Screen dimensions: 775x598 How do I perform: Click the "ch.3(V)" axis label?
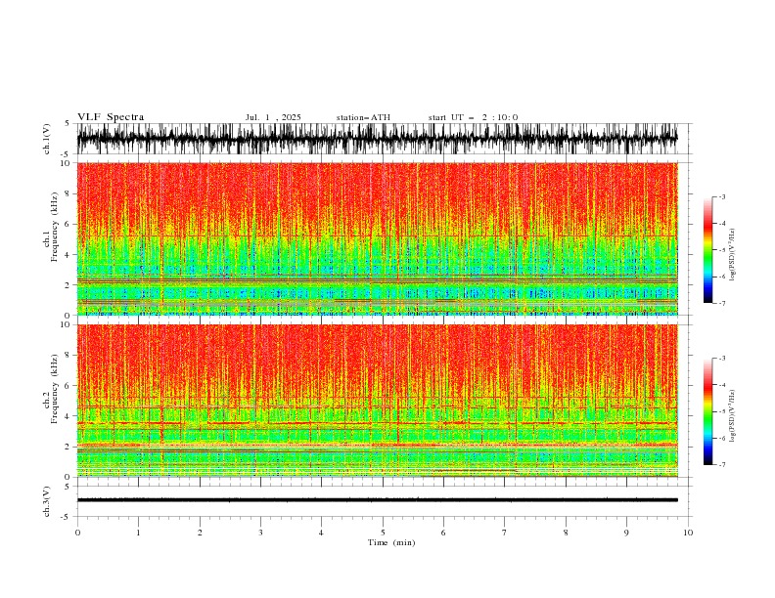pos(47,501)
